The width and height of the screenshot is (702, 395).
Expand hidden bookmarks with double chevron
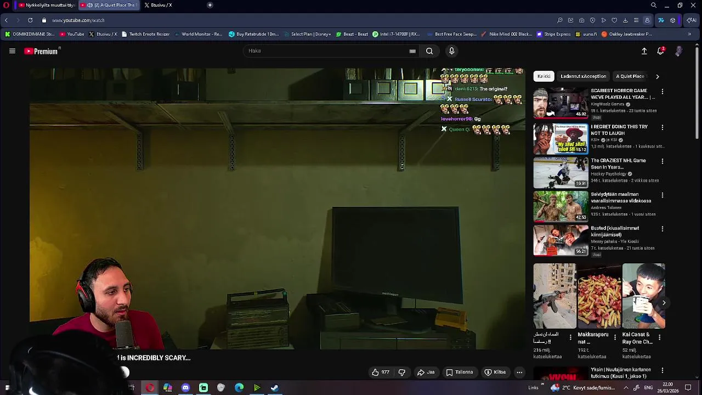coord(689,34)
